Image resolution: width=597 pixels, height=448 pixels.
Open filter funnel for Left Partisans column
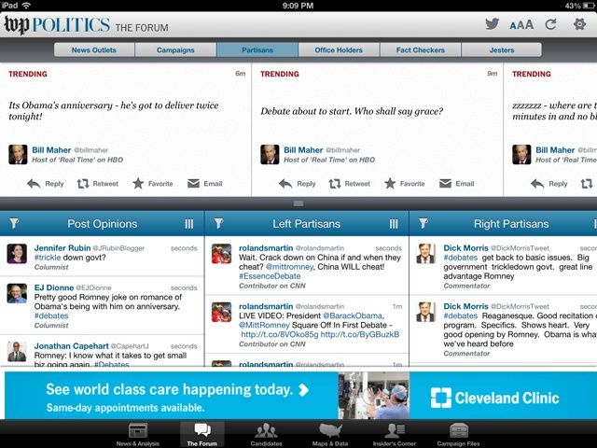[218, 223]
